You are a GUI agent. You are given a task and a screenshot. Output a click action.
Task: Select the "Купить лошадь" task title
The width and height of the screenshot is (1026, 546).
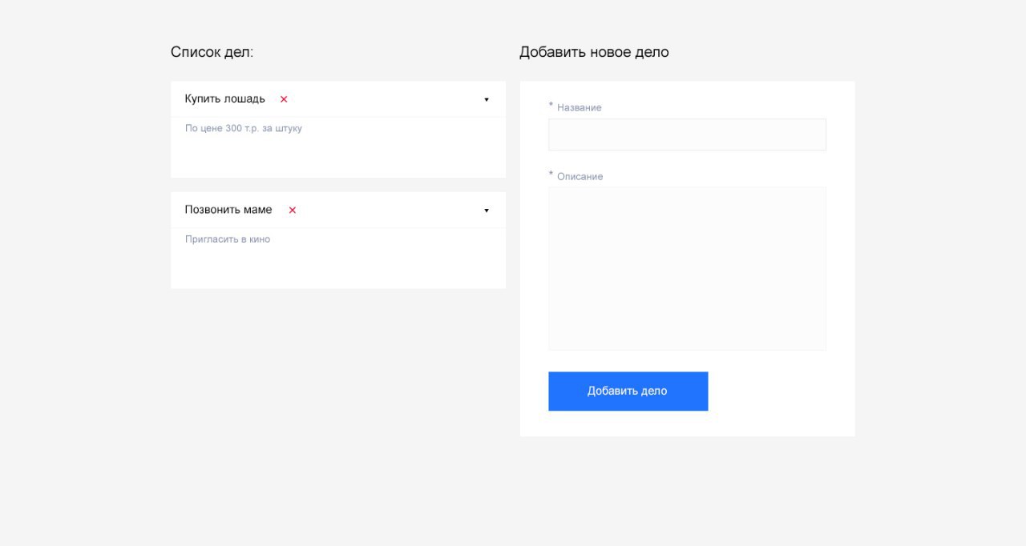(x=225, y=98)
